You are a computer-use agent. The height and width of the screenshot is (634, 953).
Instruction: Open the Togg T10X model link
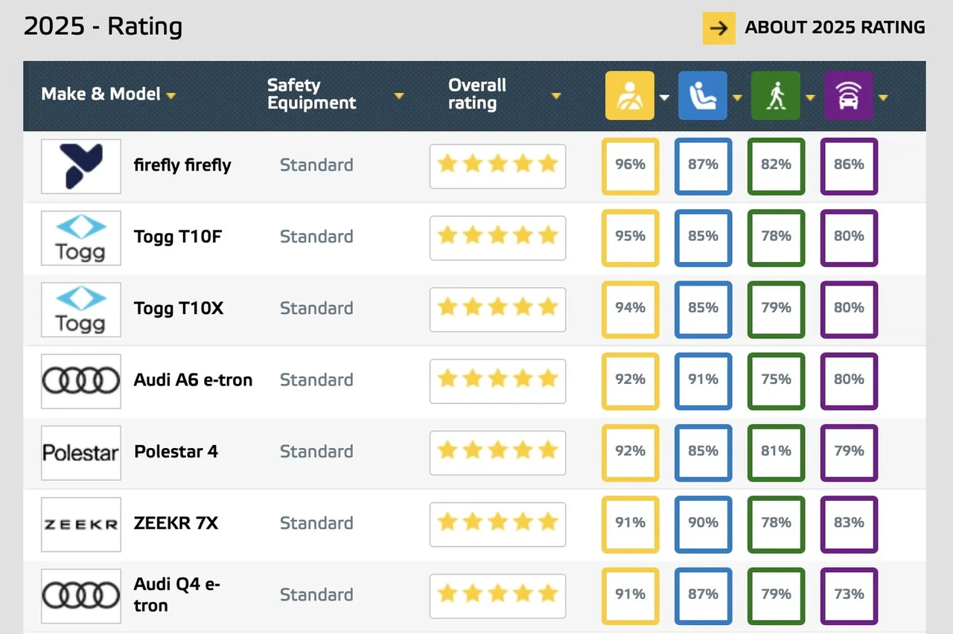click(x=179, y=308)
